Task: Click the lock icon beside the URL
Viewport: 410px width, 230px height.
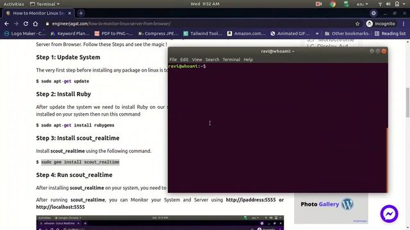Action: click(47, 24)
